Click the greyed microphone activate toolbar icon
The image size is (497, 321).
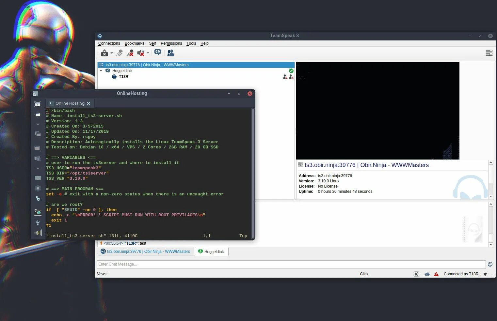tap(120, 53)
